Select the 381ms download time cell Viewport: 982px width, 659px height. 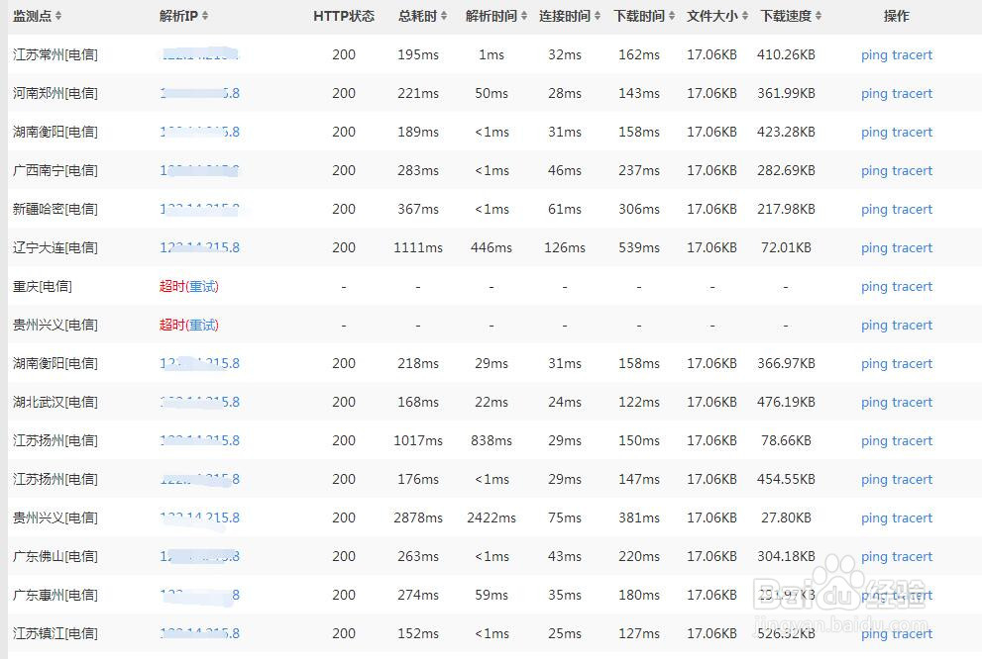(639, 518)
